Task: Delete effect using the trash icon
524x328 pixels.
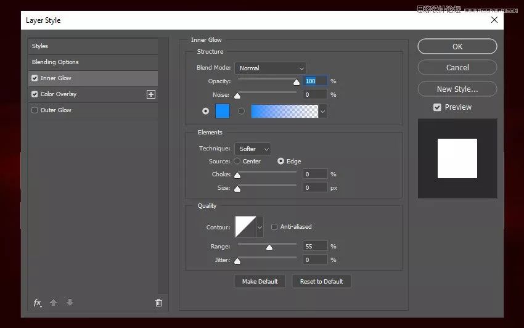Action: pyautogui.click(x=158, y=303)
